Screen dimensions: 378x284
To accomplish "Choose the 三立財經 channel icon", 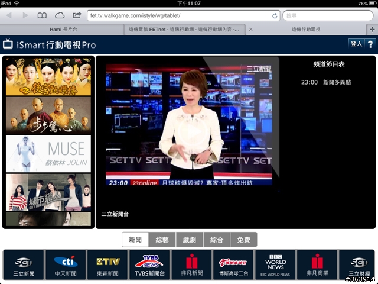I will pyautogui.click(x=357, y=265).
